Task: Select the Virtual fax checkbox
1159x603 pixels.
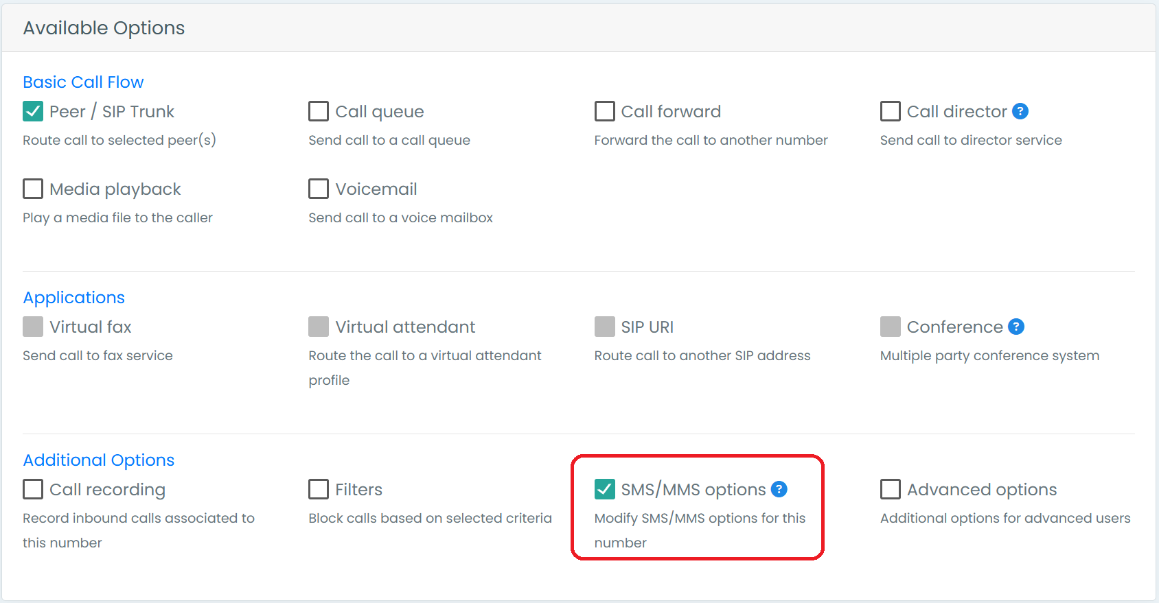Action: coord(33,327)
